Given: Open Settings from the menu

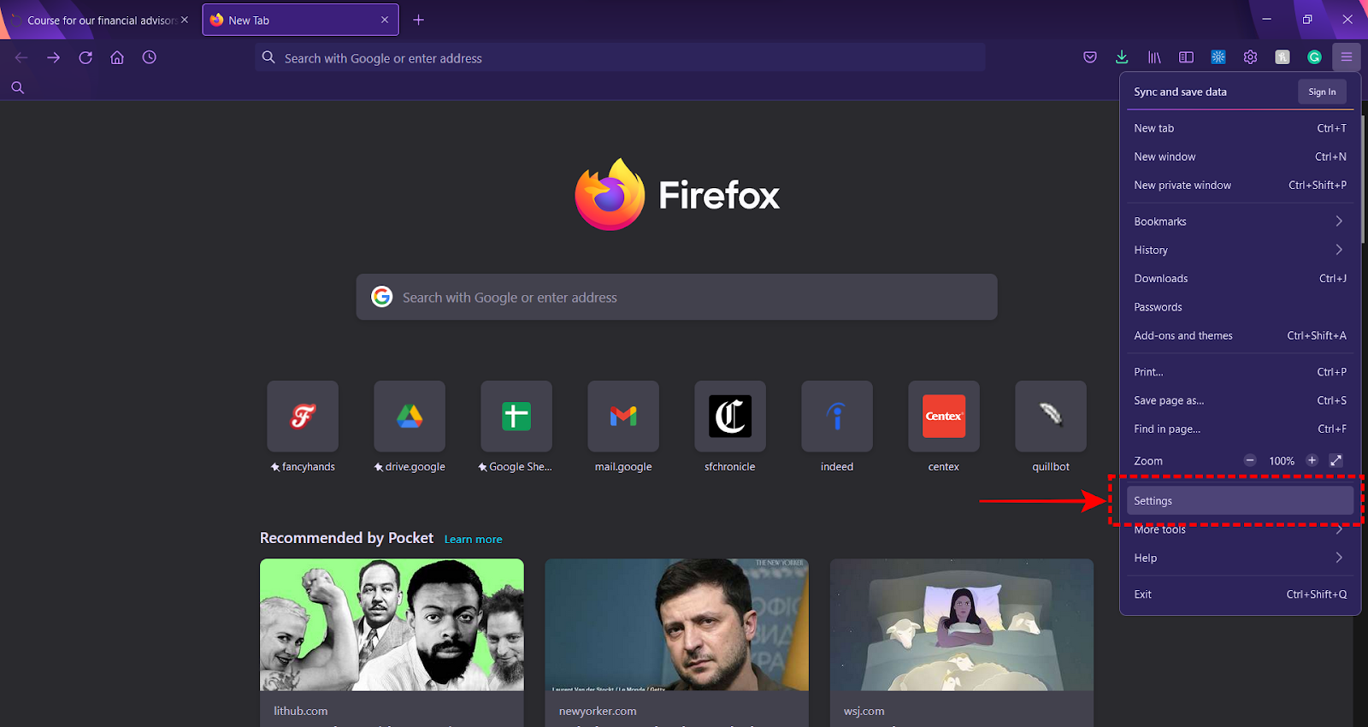Looking at the screenshot, I should (1240, 500).
